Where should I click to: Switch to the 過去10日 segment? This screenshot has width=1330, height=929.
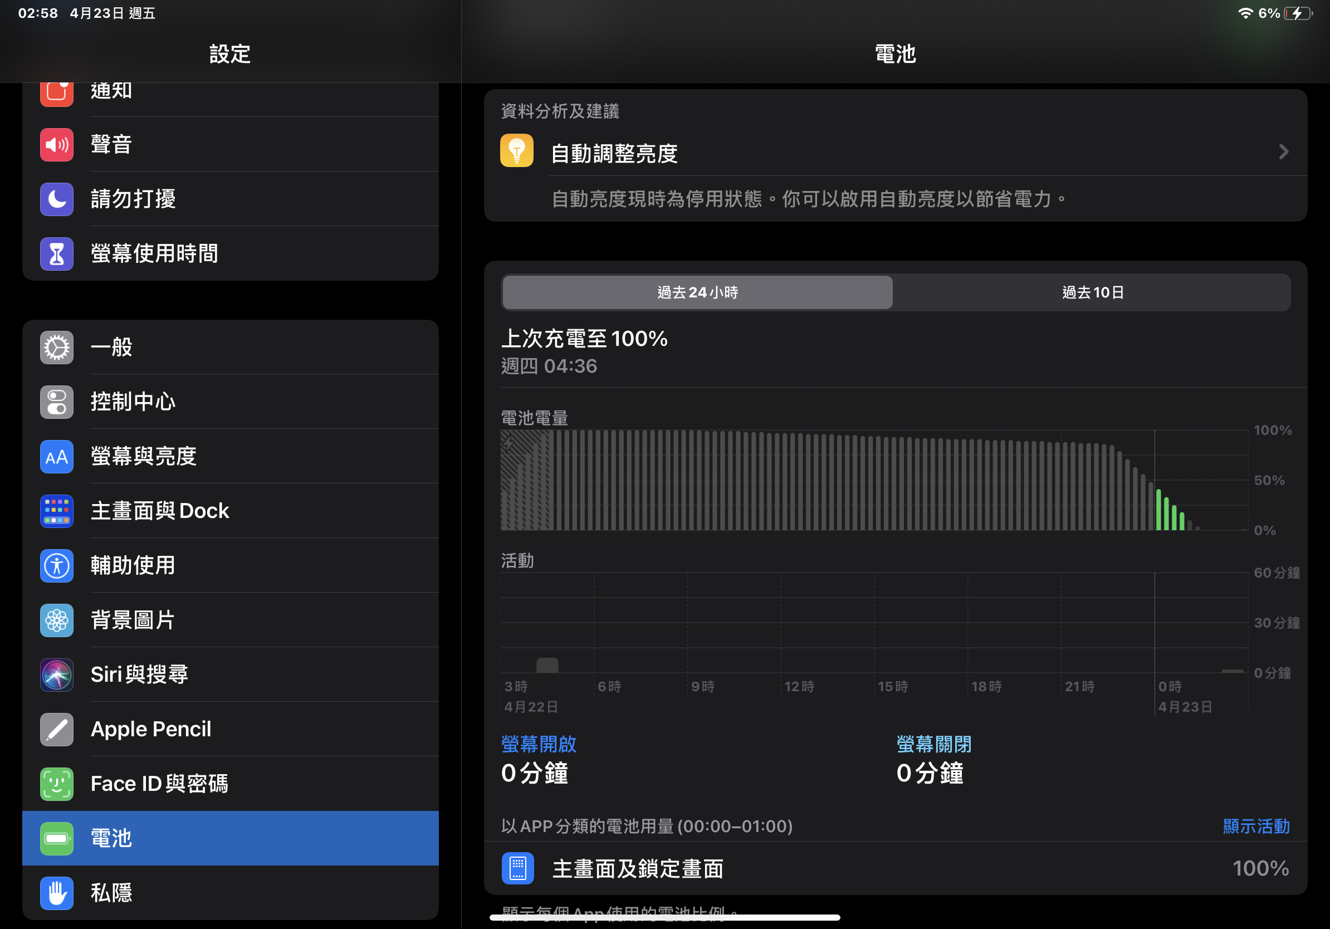point(1093,292)
